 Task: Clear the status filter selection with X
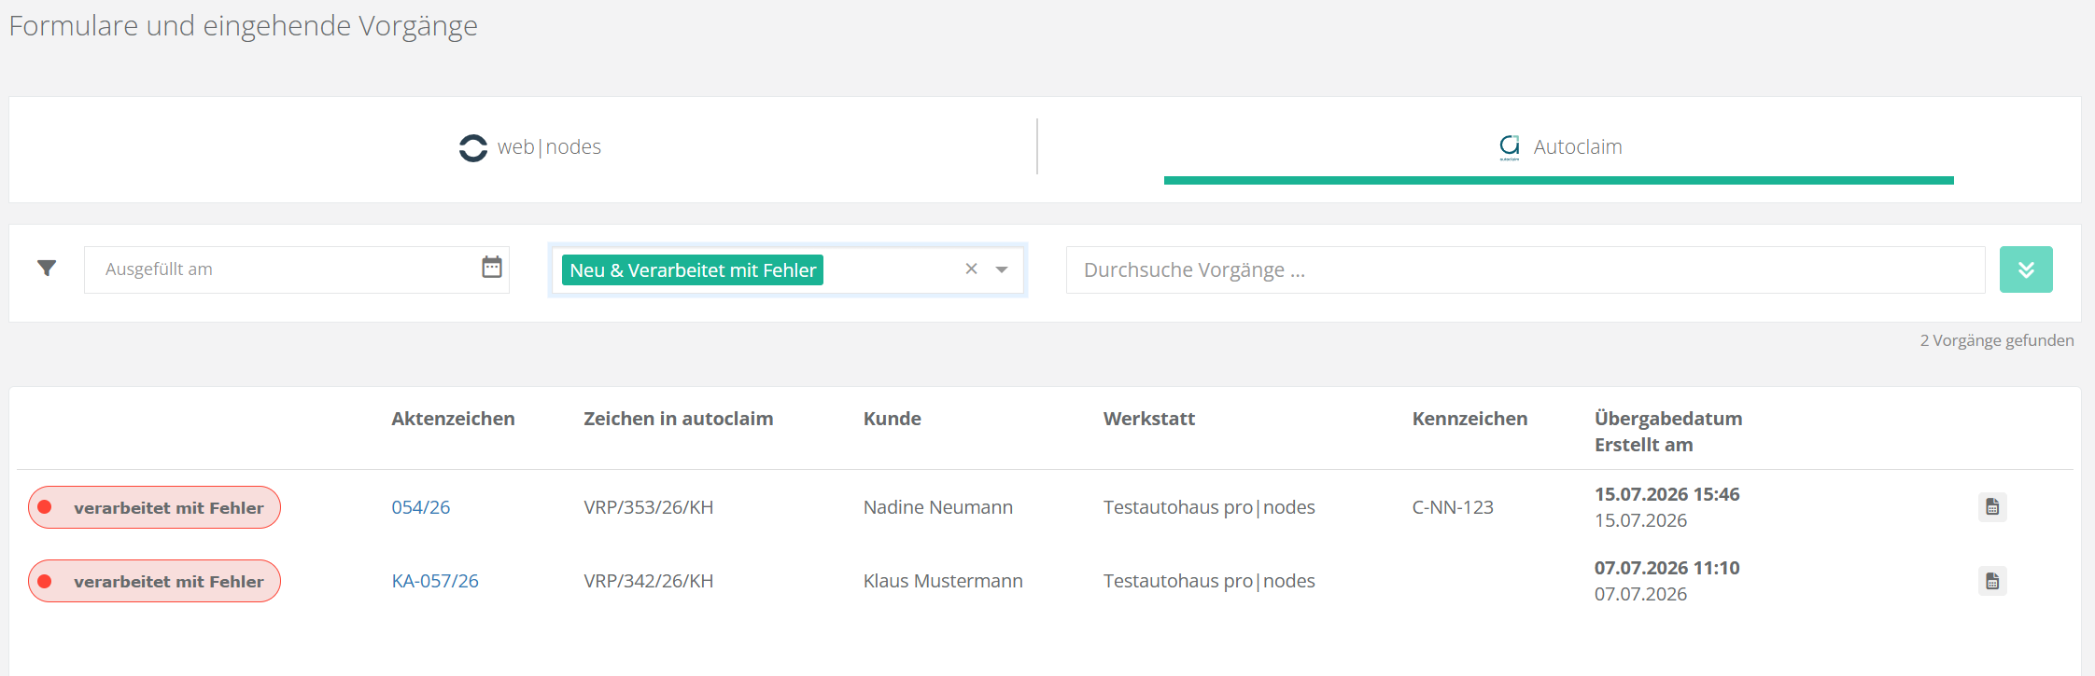pos(971,269)
